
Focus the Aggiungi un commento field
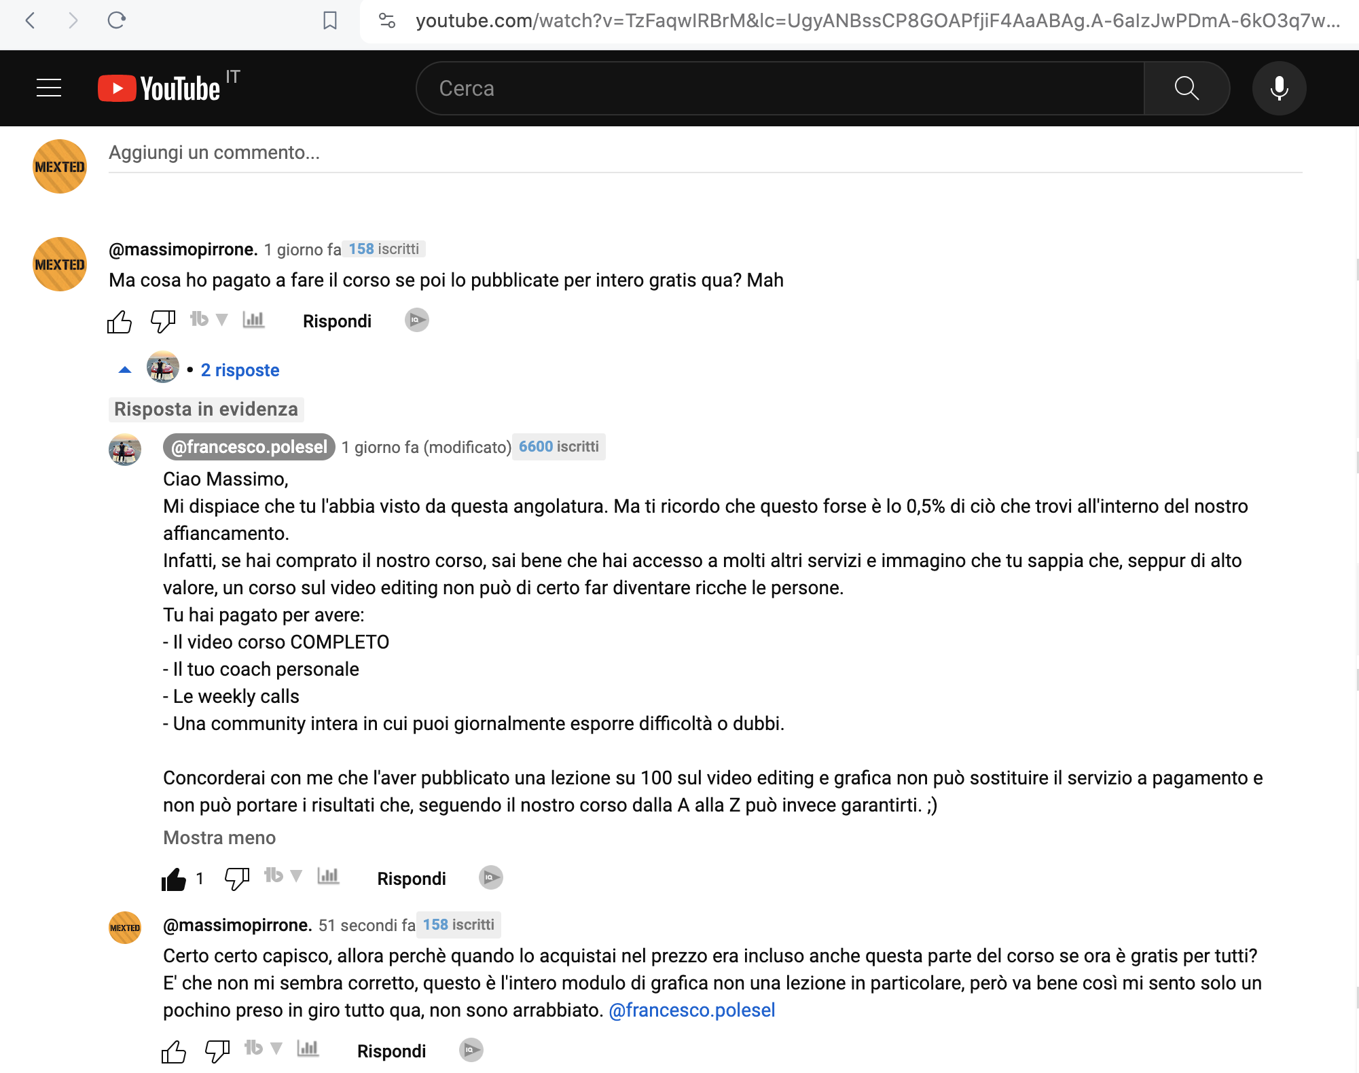[705, 153]
